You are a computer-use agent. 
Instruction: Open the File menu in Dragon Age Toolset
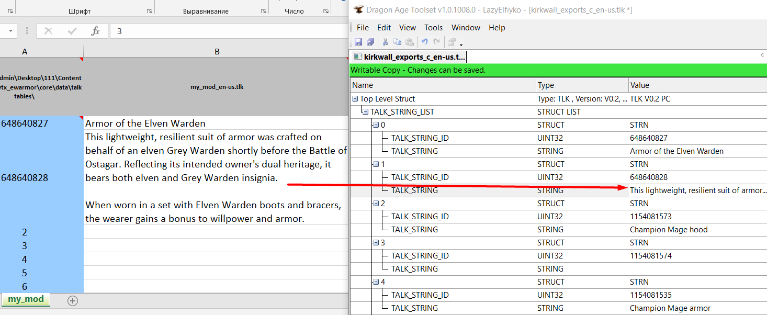(x=363, y=28)
